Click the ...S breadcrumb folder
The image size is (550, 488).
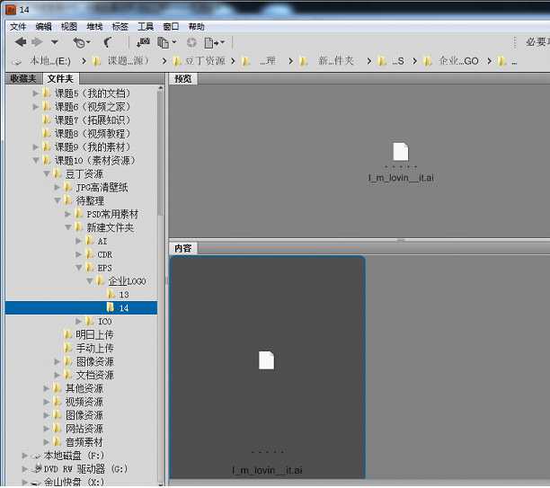tap(398, 61)
